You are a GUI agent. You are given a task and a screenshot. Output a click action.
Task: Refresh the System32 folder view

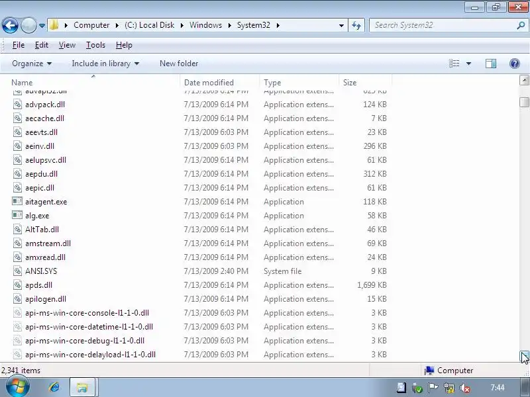click(x=356, y=25)
